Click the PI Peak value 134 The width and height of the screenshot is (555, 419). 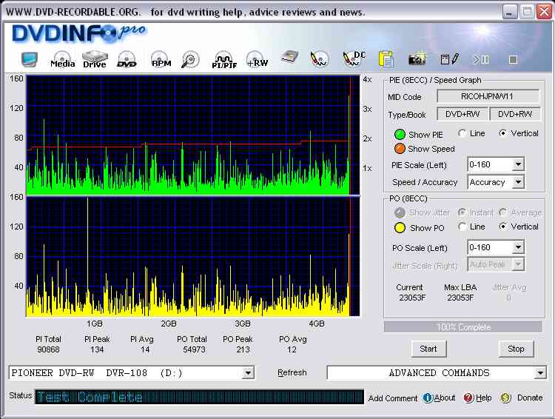(97, 349)
